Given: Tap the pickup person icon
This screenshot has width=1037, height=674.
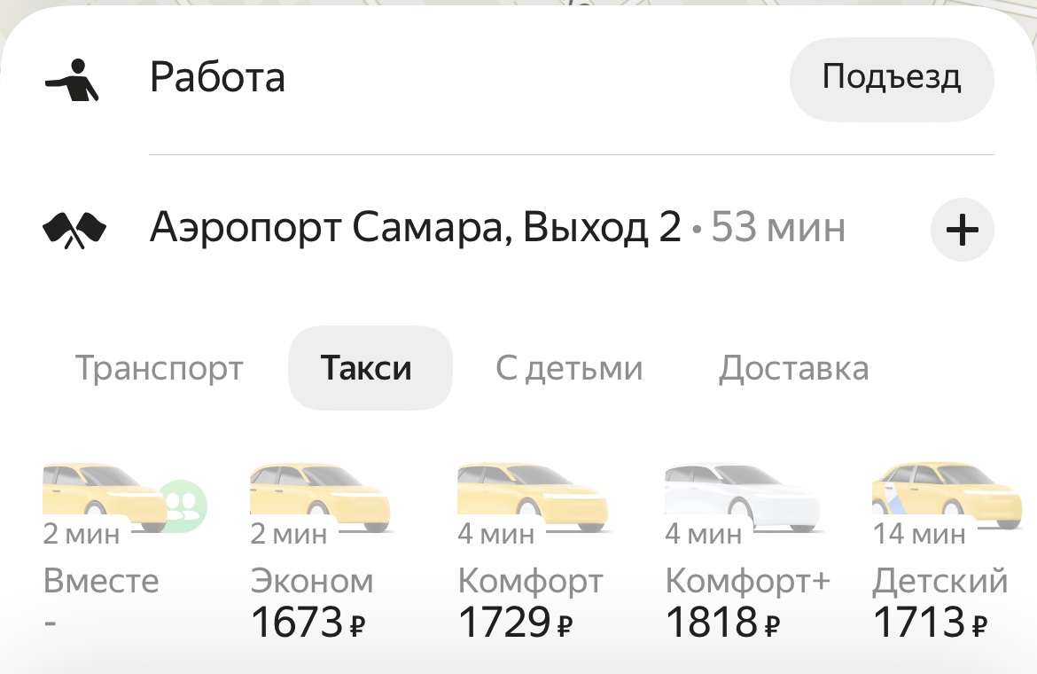Looking at the screenshot, I should [73, 79].
